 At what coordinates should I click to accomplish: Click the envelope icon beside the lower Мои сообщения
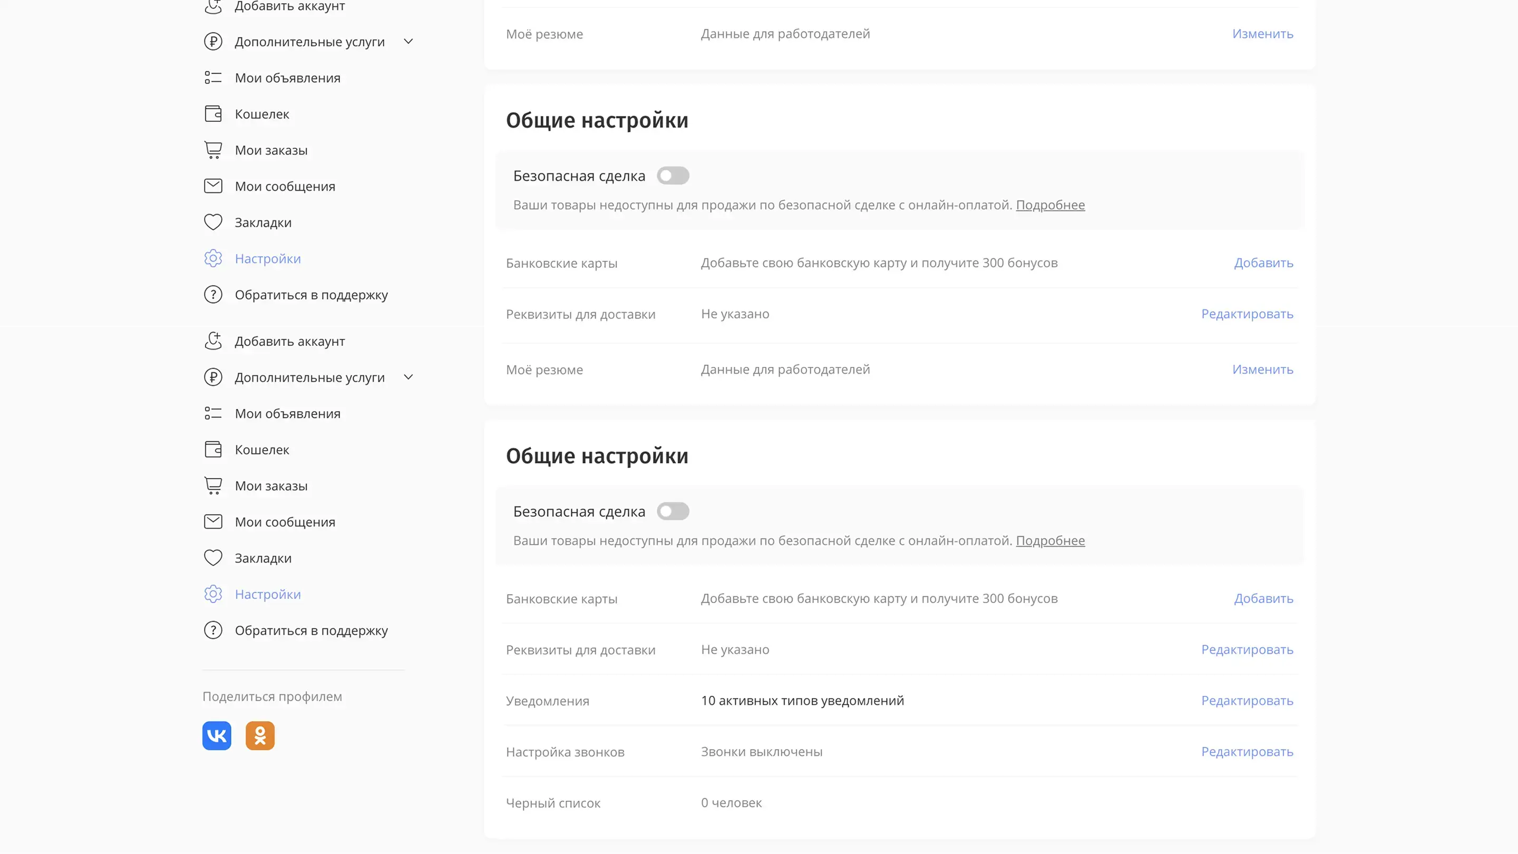click(213, 521)
